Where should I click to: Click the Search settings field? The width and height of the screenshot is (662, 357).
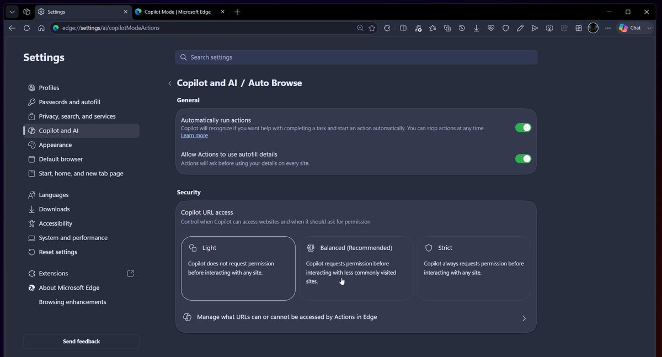point(356,57)
